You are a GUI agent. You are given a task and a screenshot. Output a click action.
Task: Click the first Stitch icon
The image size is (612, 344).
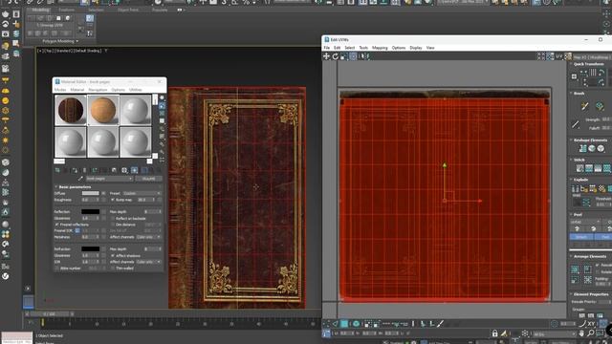[x=580, y=168]
